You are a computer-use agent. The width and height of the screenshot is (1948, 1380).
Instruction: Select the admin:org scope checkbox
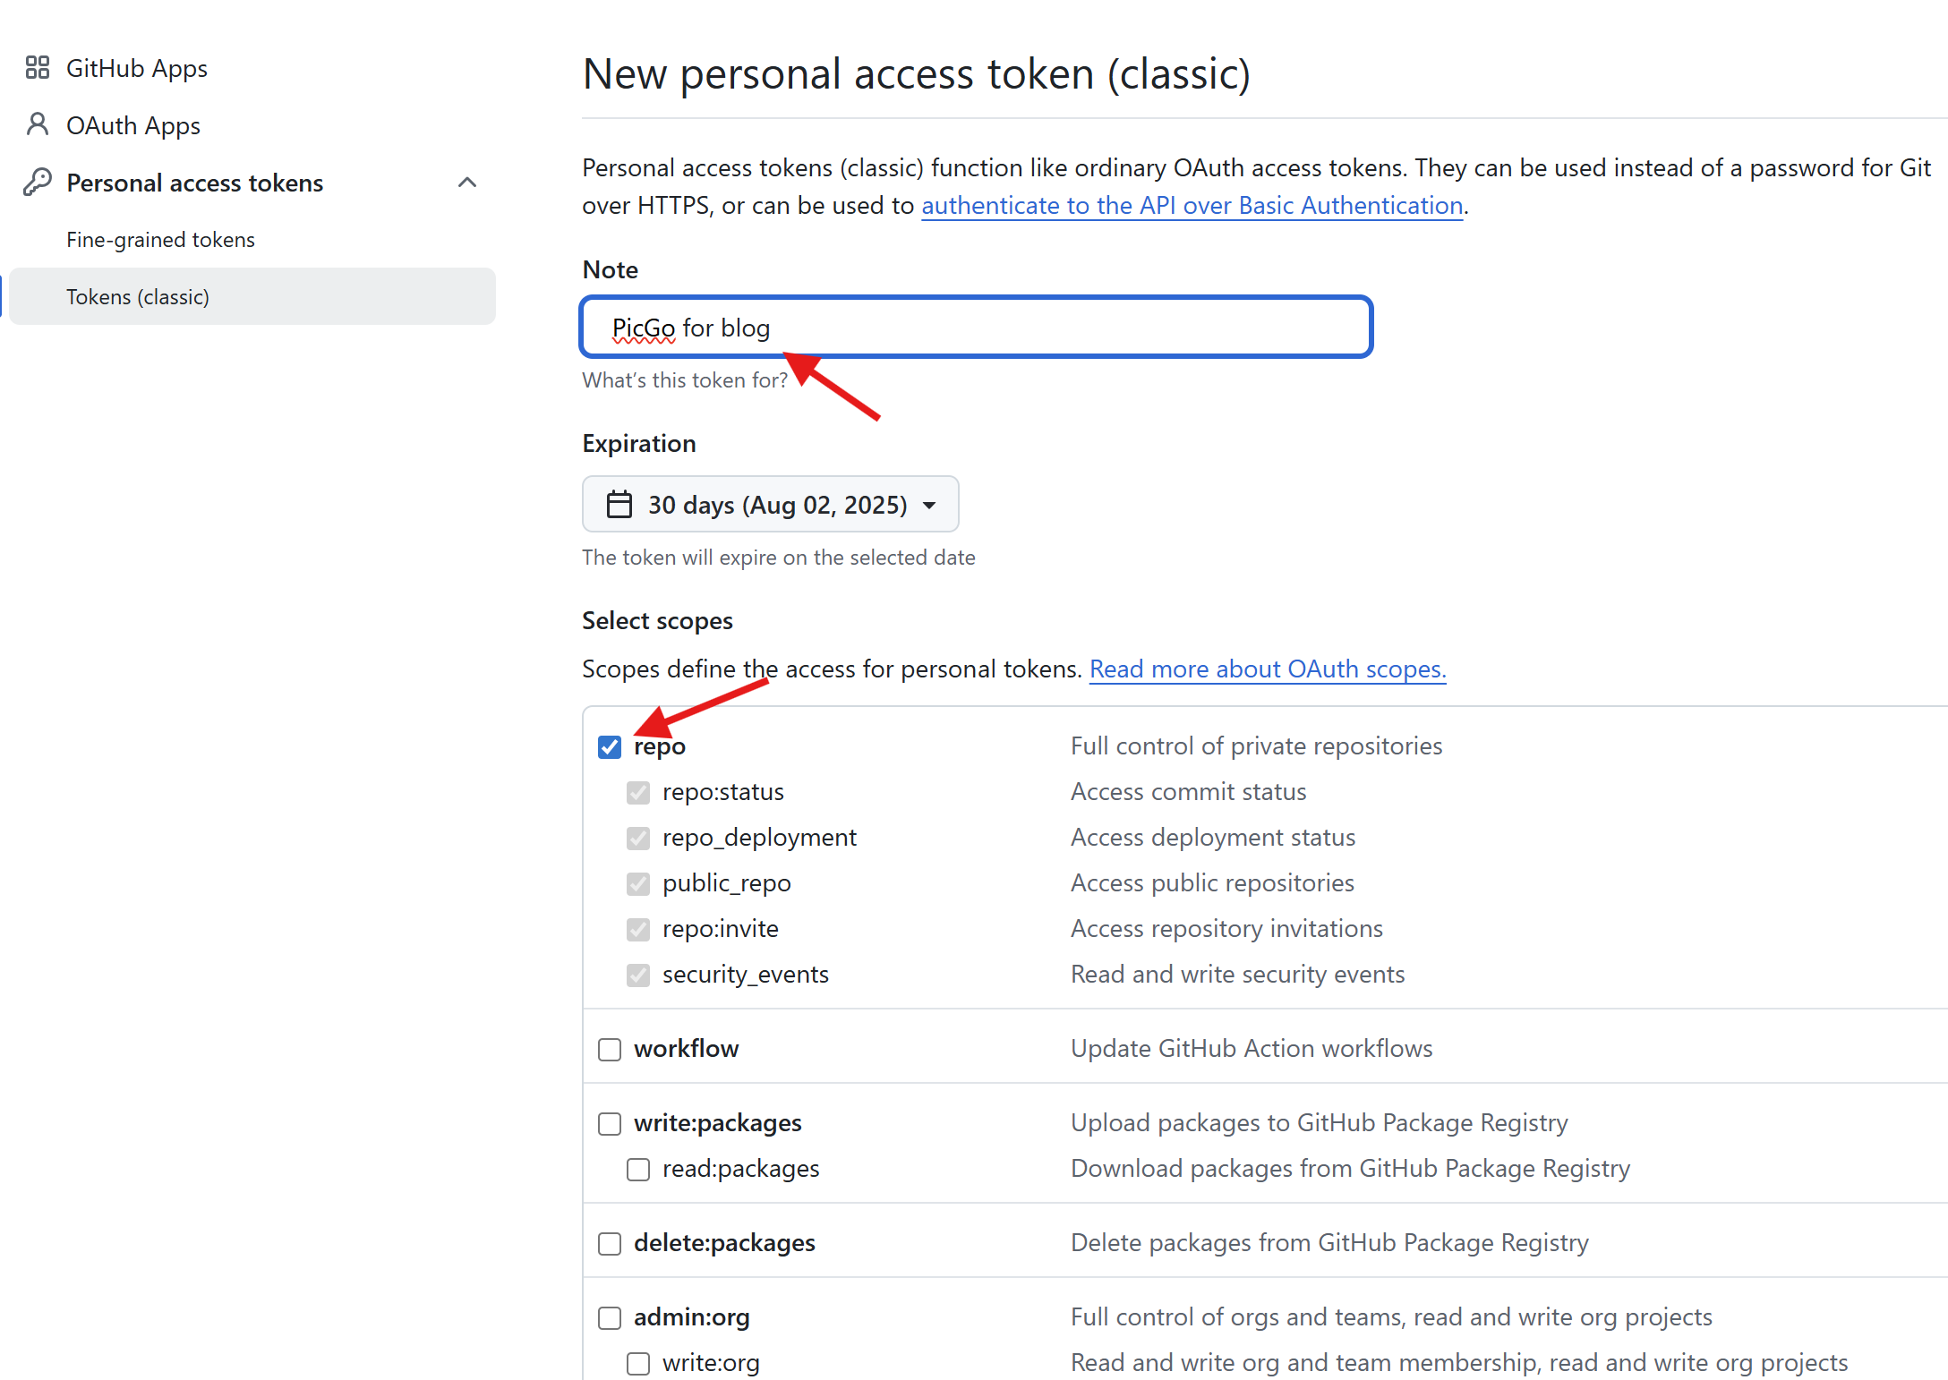click(610, 1317)
